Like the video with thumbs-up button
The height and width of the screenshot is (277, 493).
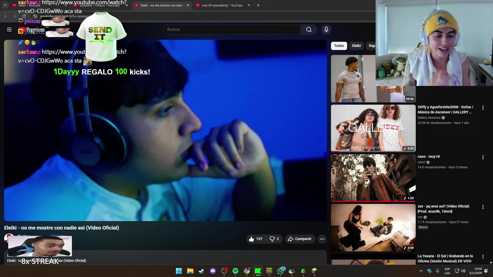(x=256, y=239)
